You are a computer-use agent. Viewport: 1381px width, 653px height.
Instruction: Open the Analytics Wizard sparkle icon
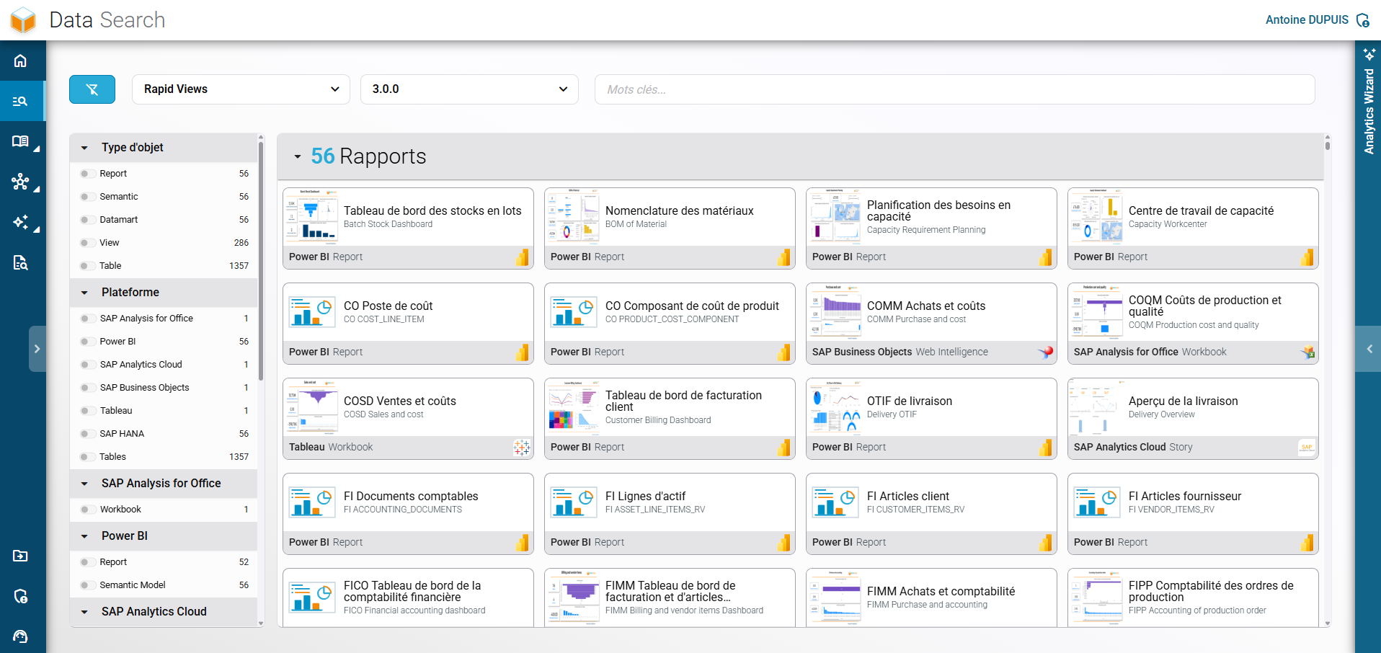click(x=1369, y=54)
